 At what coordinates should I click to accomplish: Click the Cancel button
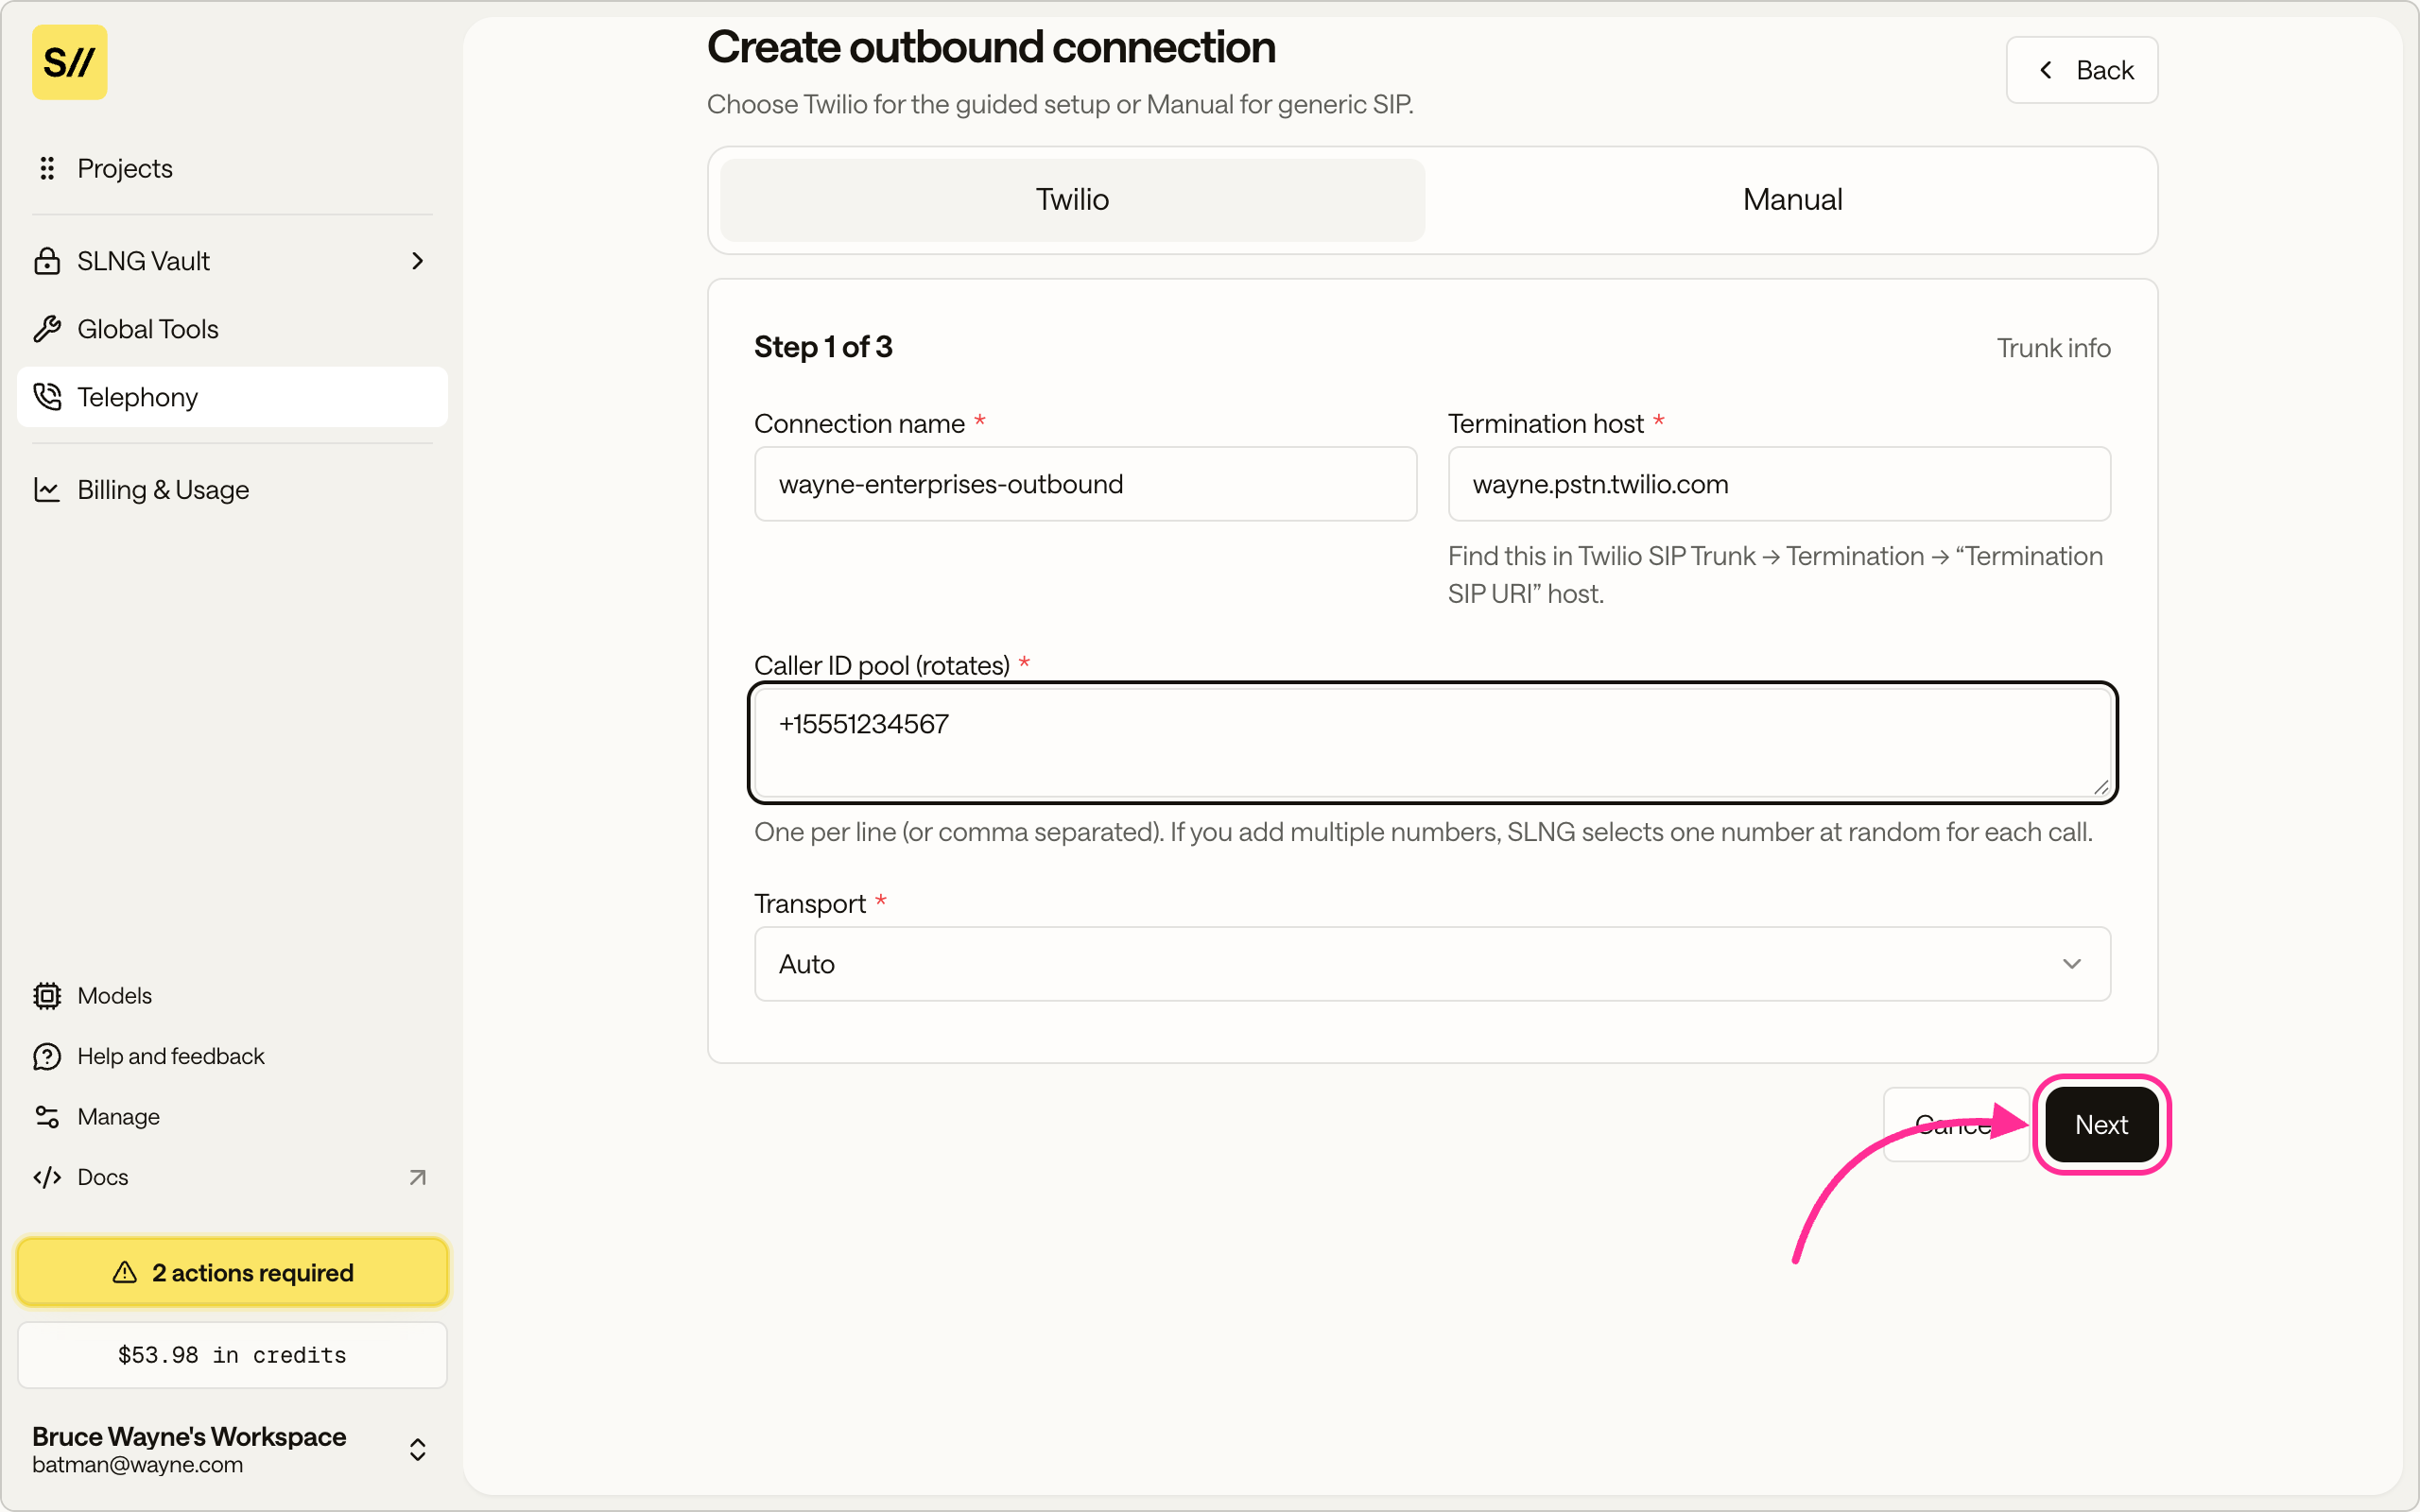coord(1956,1124)
